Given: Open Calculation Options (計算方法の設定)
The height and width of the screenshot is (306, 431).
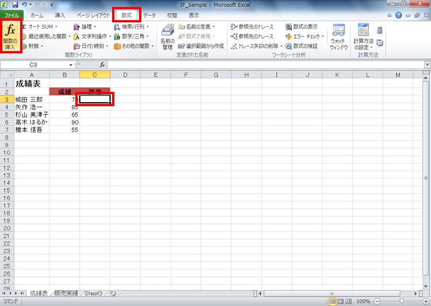Looking at the screenshot, I should (x=363, y=37).
